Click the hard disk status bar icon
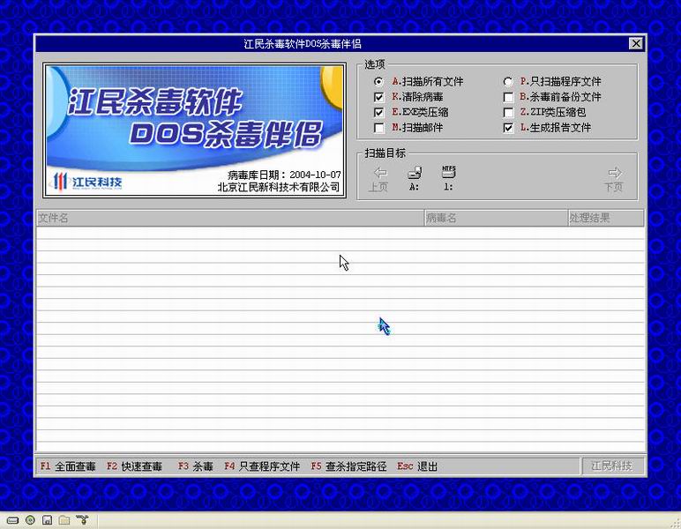The width and height of the screenshot is (681, 529). point(12,520)
